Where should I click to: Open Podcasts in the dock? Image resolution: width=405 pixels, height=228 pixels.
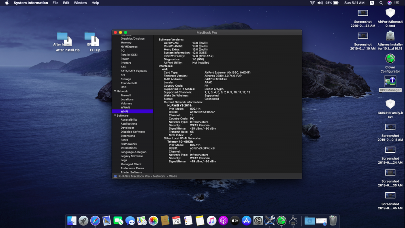pyautogui.click(x=223, y=221)
